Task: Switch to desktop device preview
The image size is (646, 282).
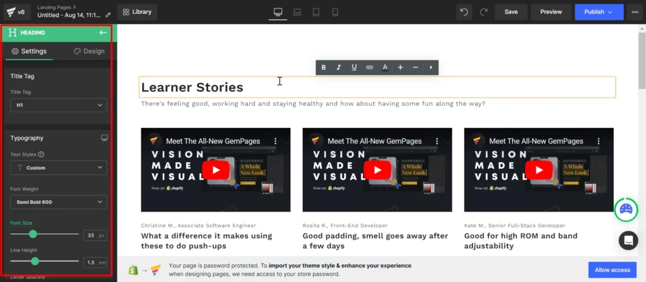Action: pyautogui.click(x=278, y=12)
